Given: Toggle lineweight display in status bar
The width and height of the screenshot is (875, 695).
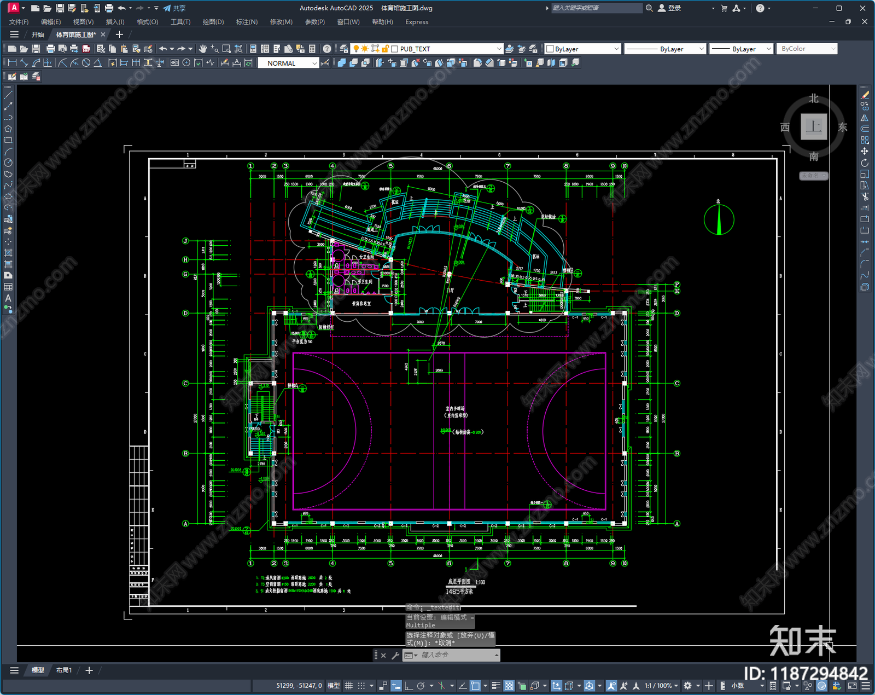Looking at the screenshot, I should click(496, 686).
